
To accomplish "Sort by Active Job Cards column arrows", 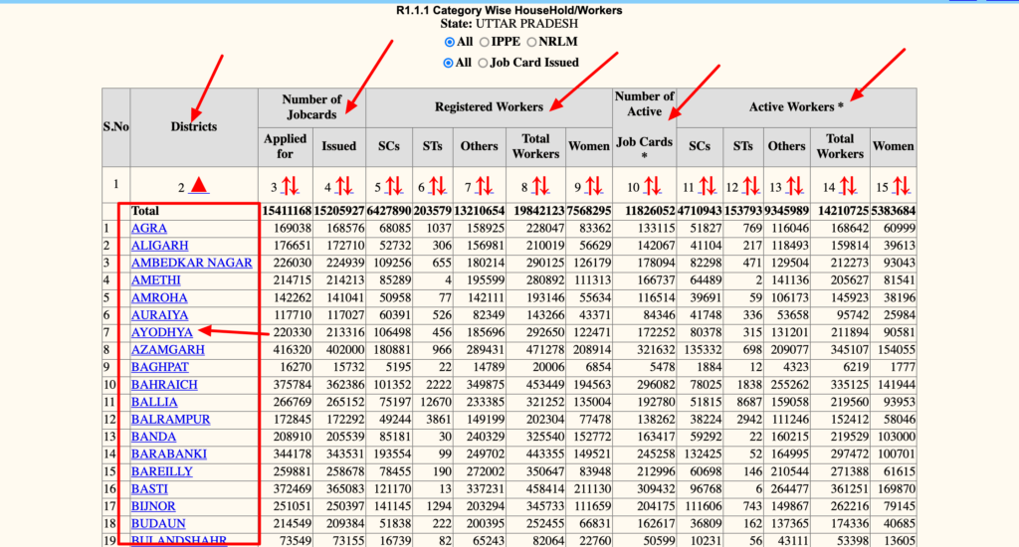I will click(651, 185).
